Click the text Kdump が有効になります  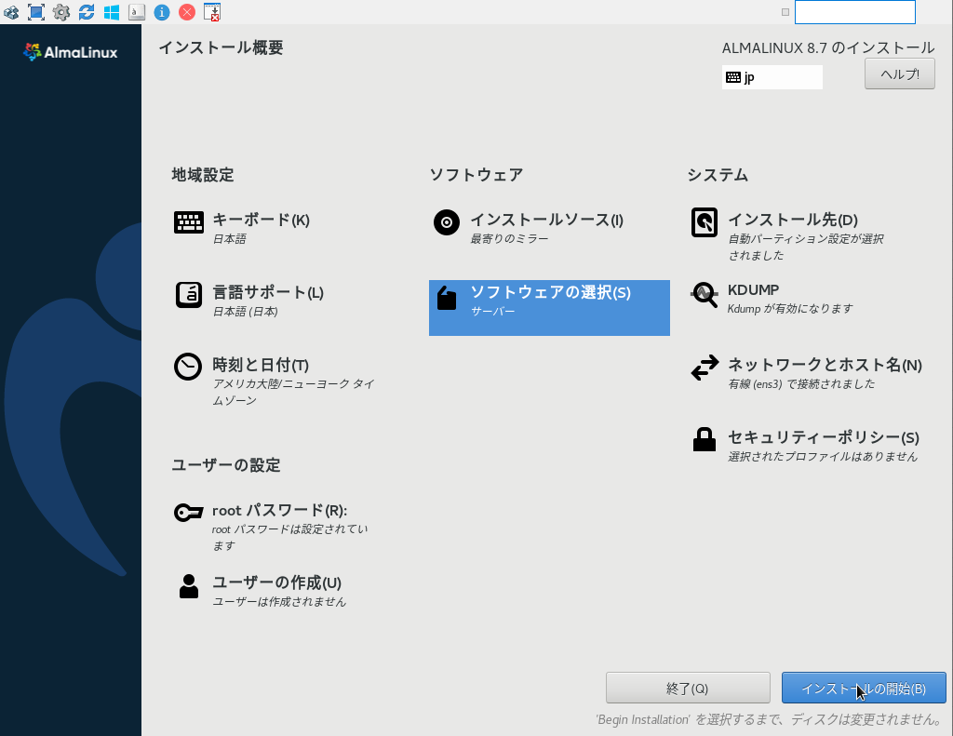tap(790, 309)
